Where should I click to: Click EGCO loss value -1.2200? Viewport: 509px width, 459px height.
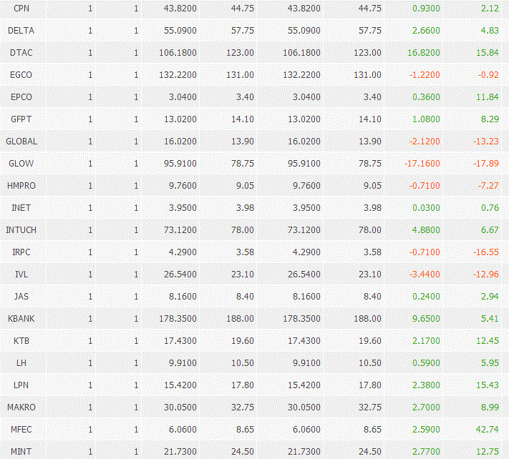[x=425, y=75]
